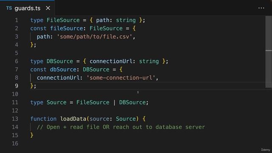The height and width of the screenshot is (153, 272).
Task: Click the TS file type icon
Action: pos(9,8)
